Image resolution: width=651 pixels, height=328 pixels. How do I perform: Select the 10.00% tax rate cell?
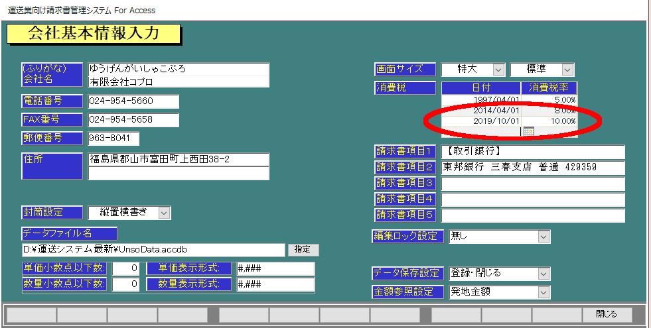pos(549,121)
